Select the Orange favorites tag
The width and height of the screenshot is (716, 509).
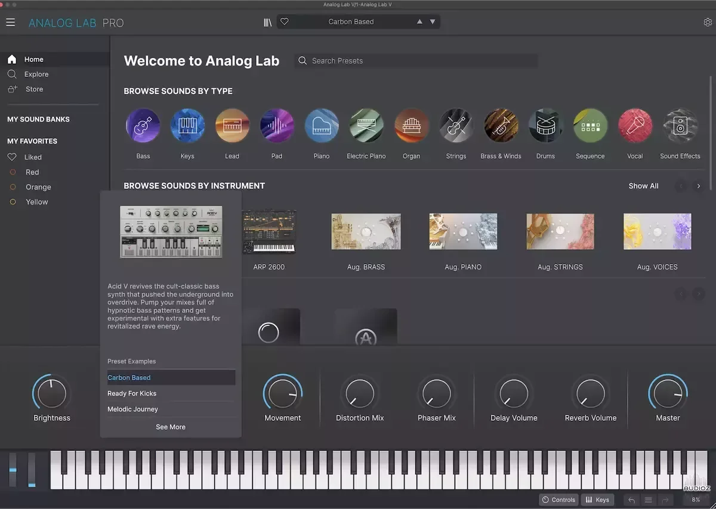point(38,187)
